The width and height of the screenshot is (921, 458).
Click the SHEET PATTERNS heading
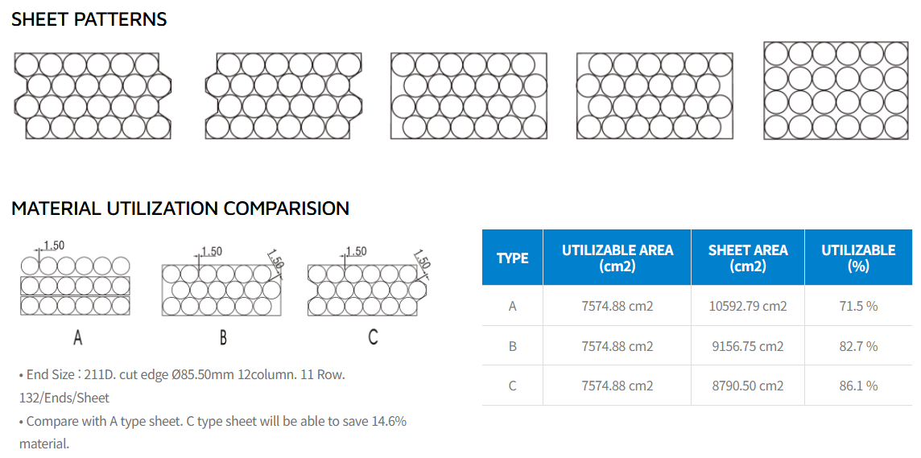click(89, 20)
